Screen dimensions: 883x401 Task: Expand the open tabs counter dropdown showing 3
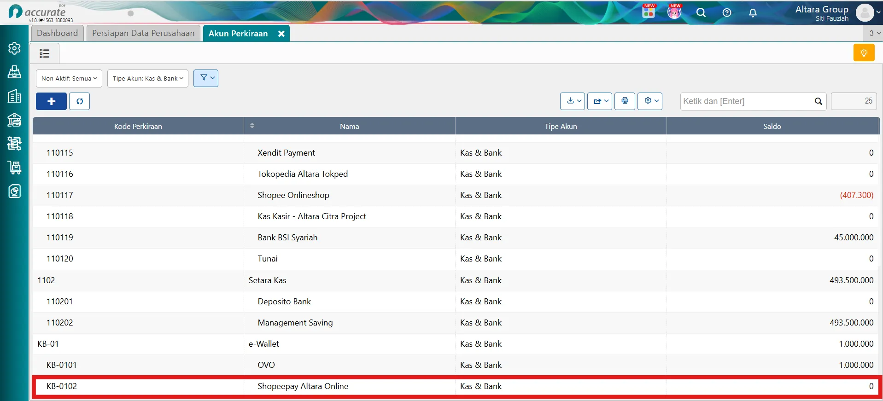(873, 33)
